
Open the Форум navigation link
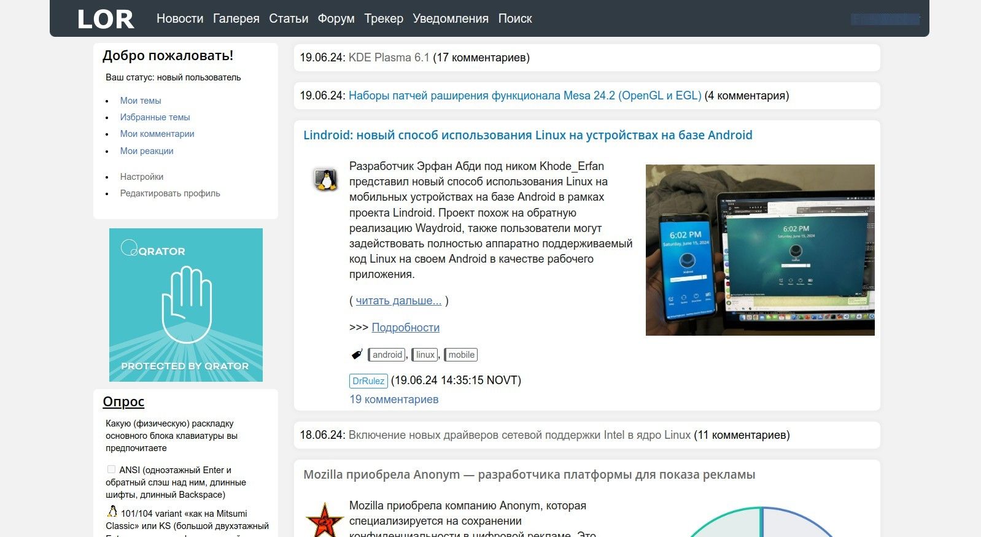coord(336,18)
